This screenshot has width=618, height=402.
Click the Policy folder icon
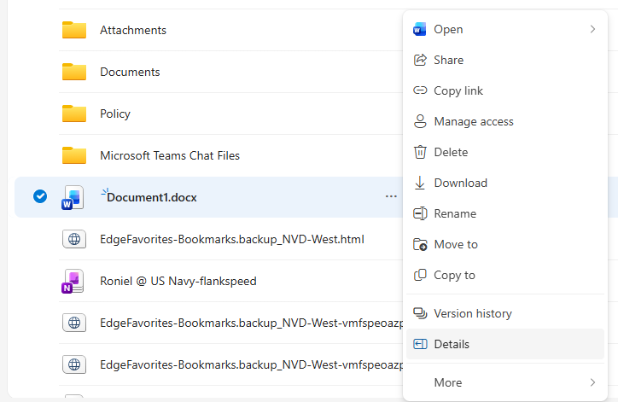[74, 114]
